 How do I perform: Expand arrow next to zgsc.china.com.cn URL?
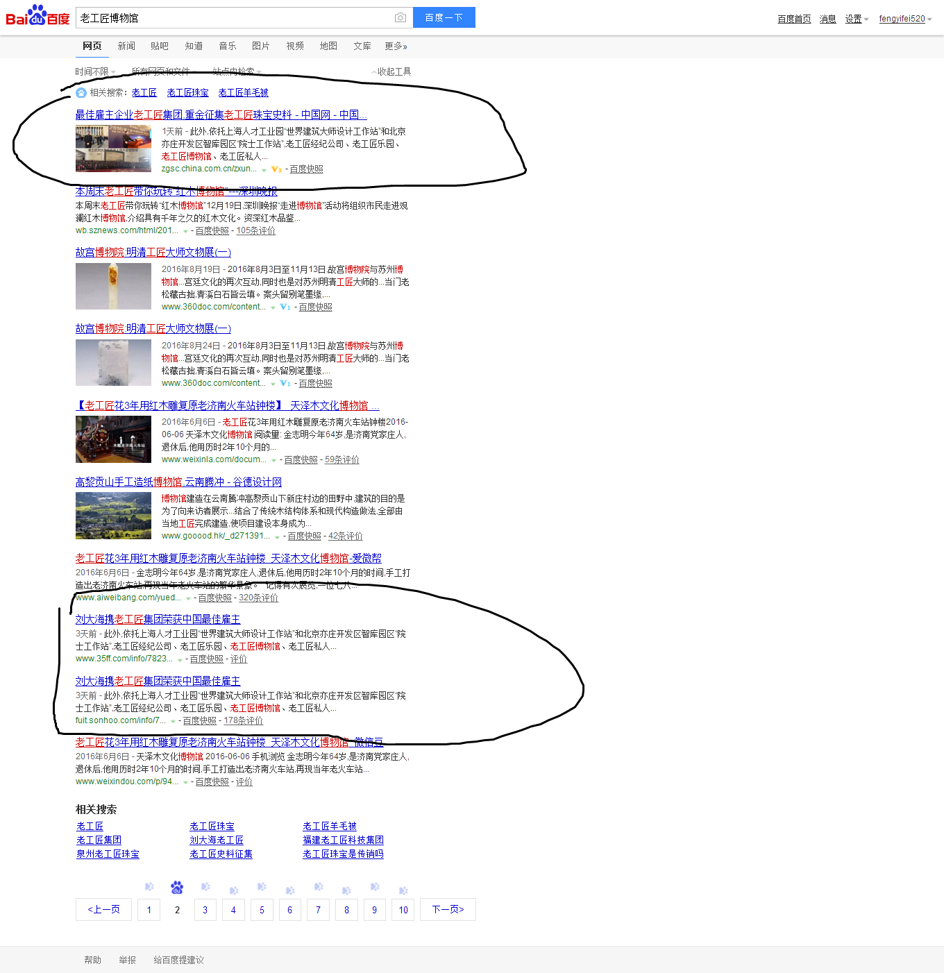click(264, 169)
